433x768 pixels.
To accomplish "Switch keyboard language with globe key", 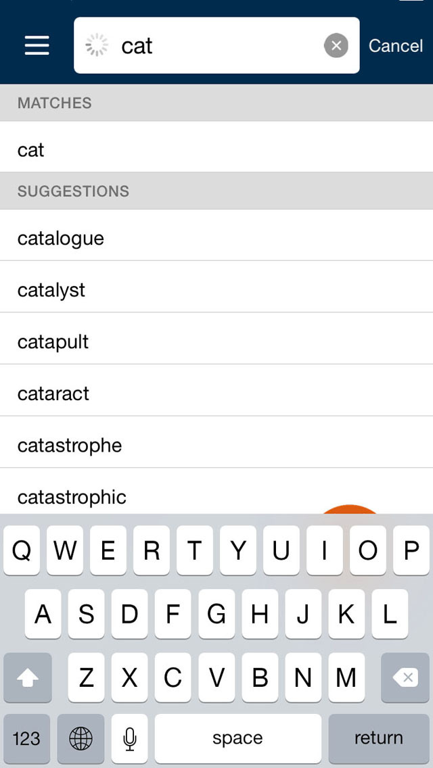I will click(81, 738).
